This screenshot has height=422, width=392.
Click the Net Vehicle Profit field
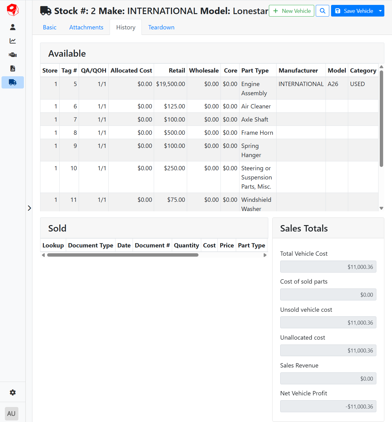[x=328, y=406]
